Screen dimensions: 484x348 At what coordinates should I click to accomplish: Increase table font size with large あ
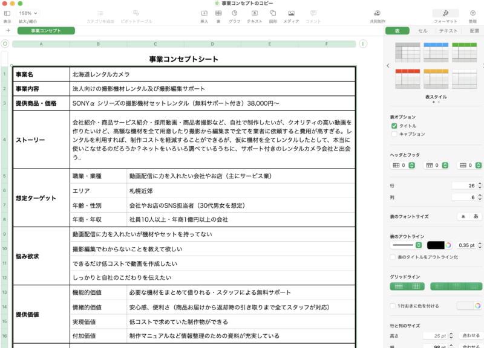(476, 216)
